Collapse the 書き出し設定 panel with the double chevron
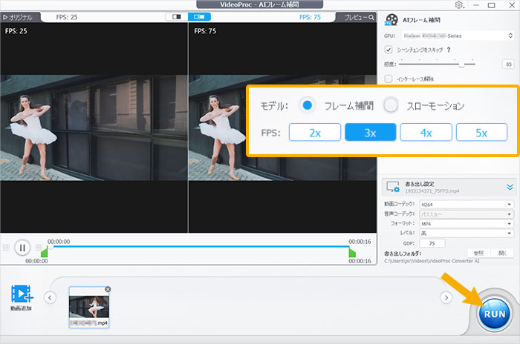This screenshot has width=520, height=344. pyautogui.click(x=510, y=188)
